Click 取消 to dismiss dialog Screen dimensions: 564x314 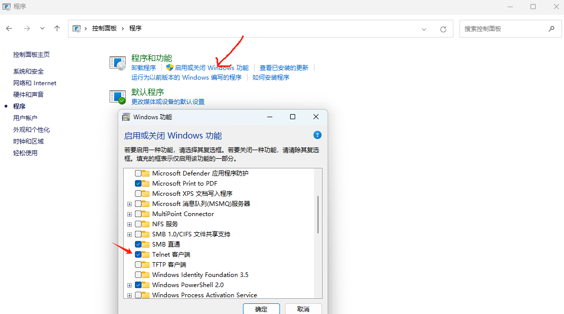tap(303, 309)
